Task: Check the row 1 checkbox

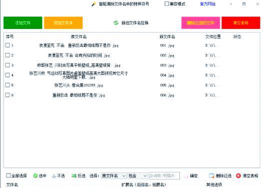Action: pos(7,45)
